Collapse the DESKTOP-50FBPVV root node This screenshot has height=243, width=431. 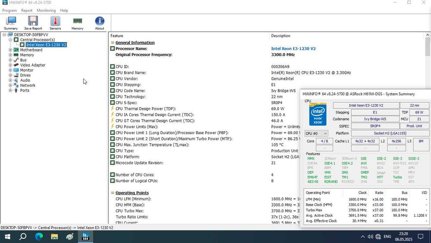(x=4, y=34)
